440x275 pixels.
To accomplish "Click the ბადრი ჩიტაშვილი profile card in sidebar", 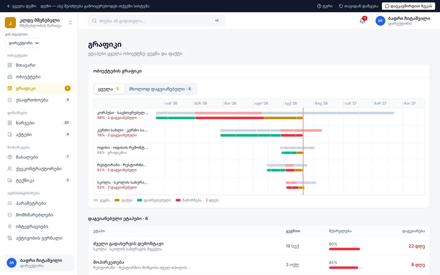I will pyautogui.click(x=39, y=263).
